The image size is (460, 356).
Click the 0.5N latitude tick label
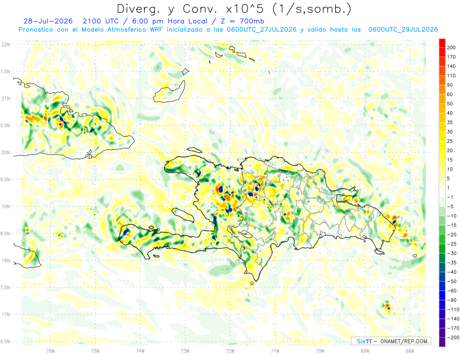pos(5,126)
